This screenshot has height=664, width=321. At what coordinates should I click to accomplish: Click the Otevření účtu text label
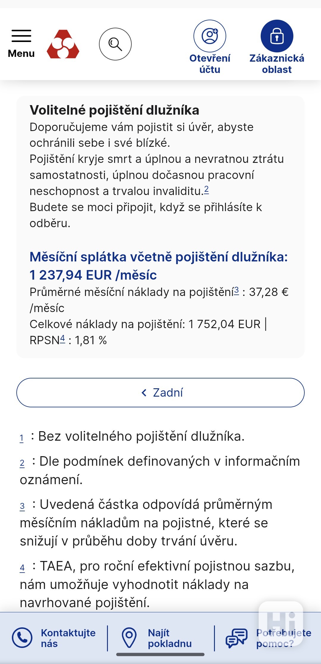click(x=210, y=64)
